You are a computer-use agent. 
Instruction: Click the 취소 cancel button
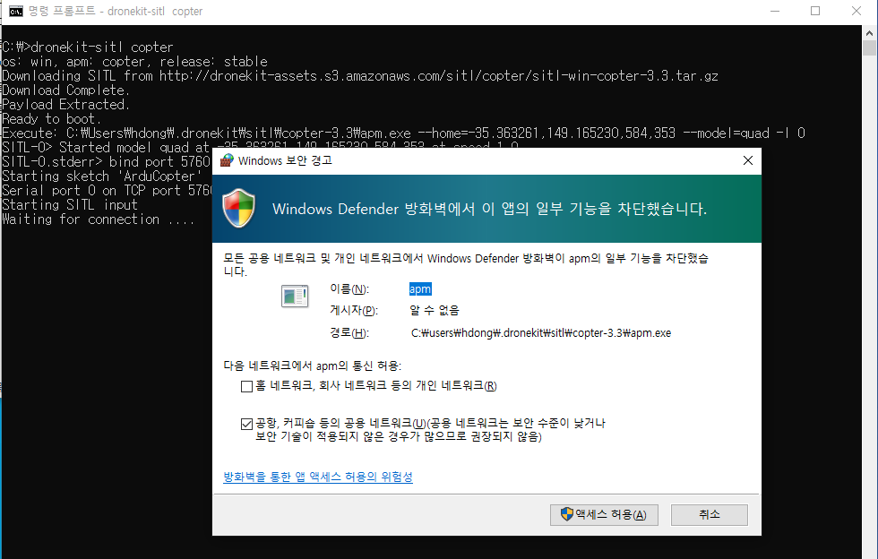tap(709, 515)
